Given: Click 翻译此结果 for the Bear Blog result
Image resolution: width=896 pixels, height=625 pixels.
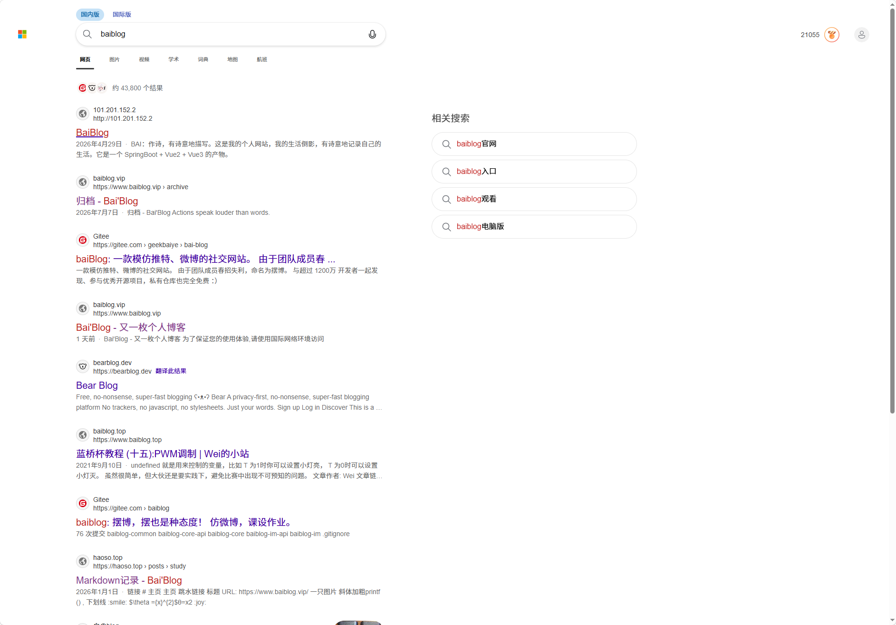Looking at the screenshot, I should pyautogui.click(x=171, y=371).
